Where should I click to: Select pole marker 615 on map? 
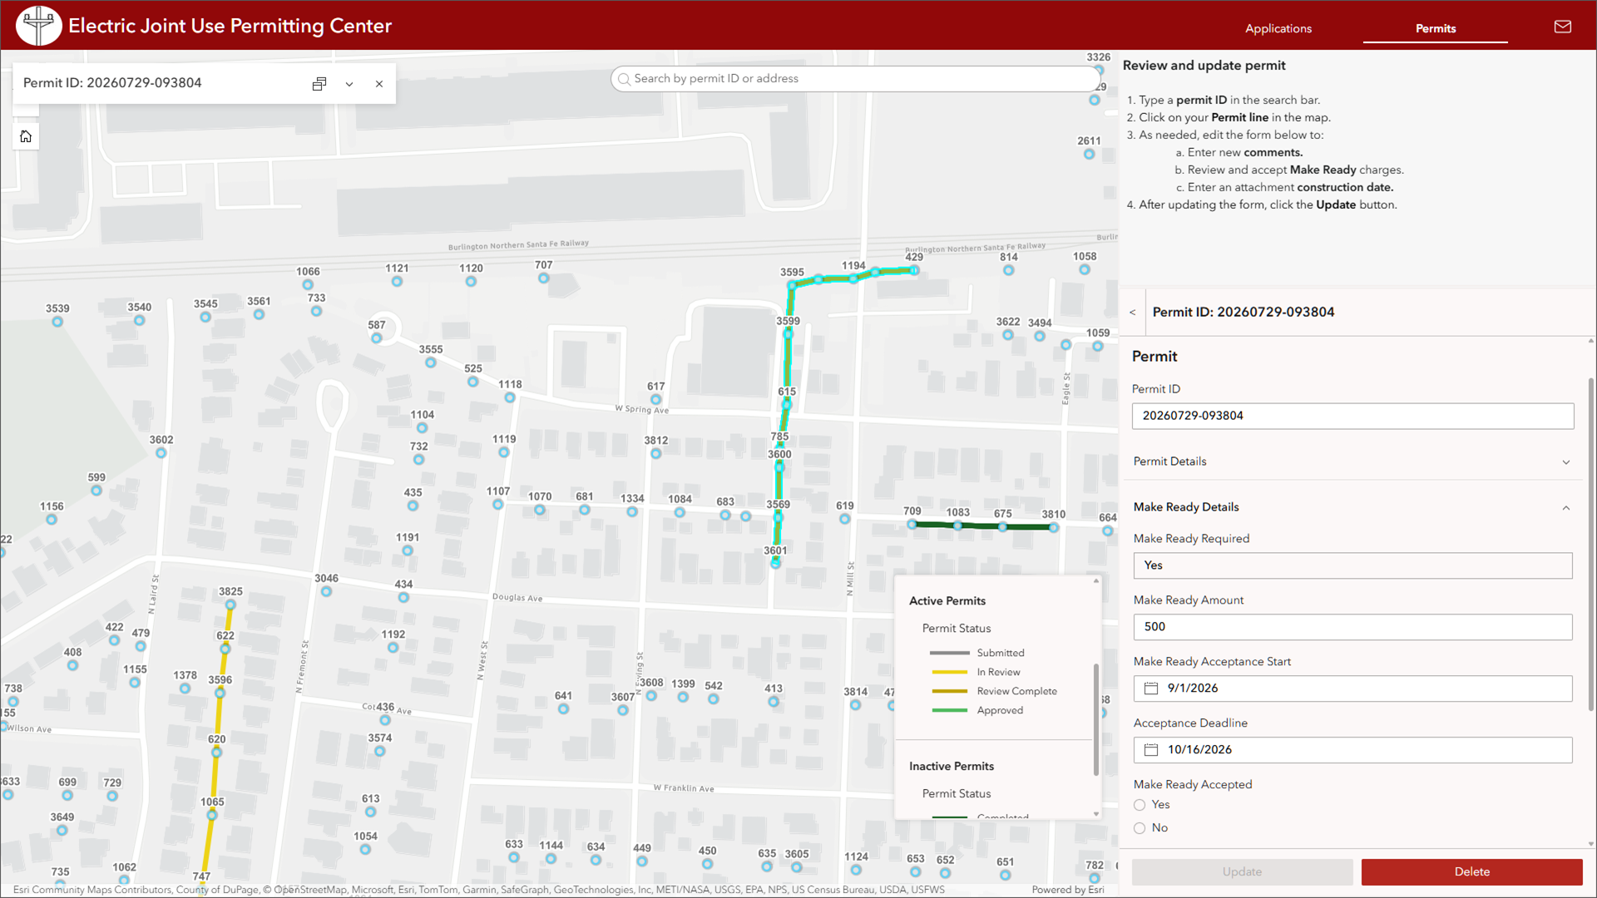pos(786,405)
